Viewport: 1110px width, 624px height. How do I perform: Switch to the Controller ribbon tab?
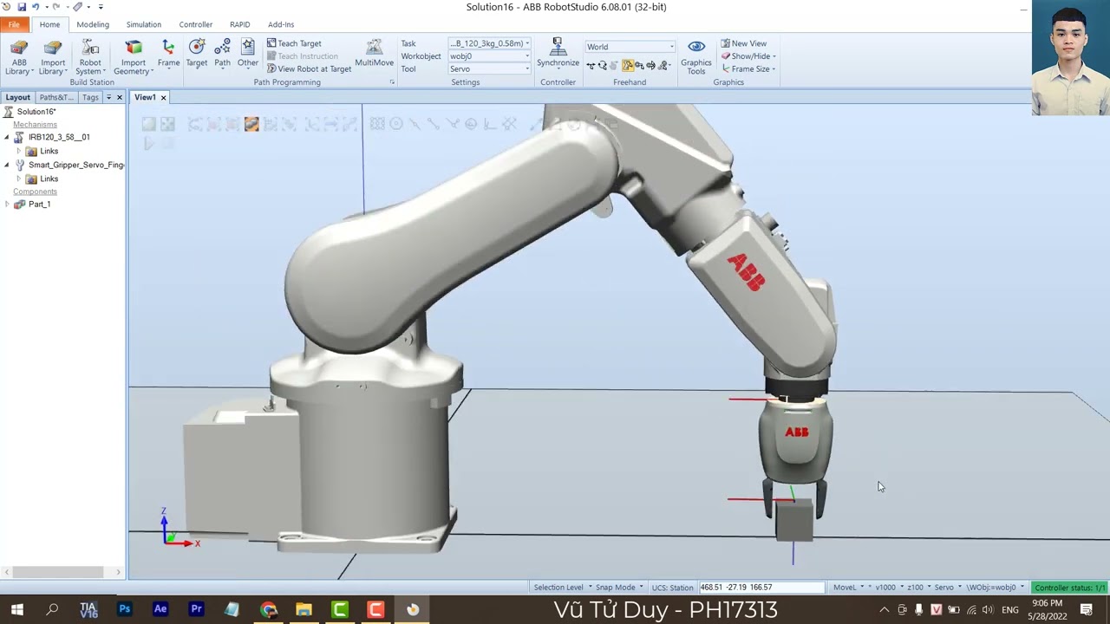[195, 24]
